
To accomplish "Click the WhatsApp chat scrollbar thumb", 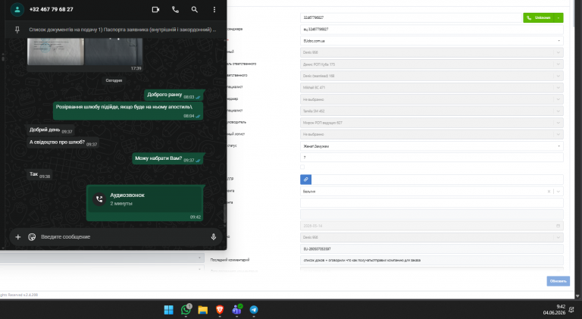I will [224, 213].
